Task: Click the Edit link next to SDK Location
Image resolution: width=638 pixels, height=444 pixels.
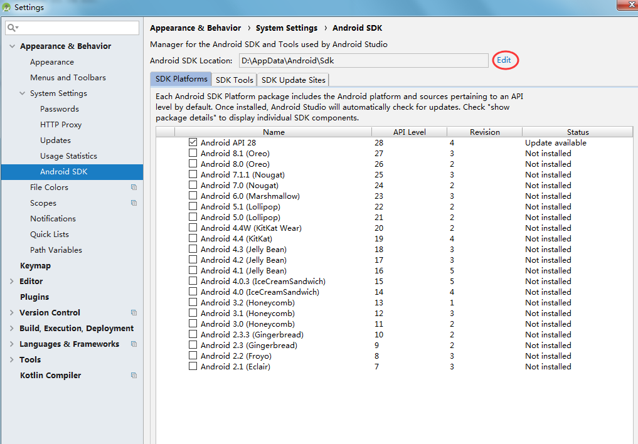Action: click(504, 60)
